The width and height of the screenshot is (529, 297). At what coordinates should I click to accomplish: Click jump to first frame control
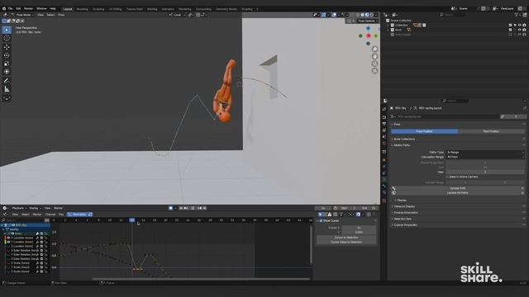coord(181,208)
